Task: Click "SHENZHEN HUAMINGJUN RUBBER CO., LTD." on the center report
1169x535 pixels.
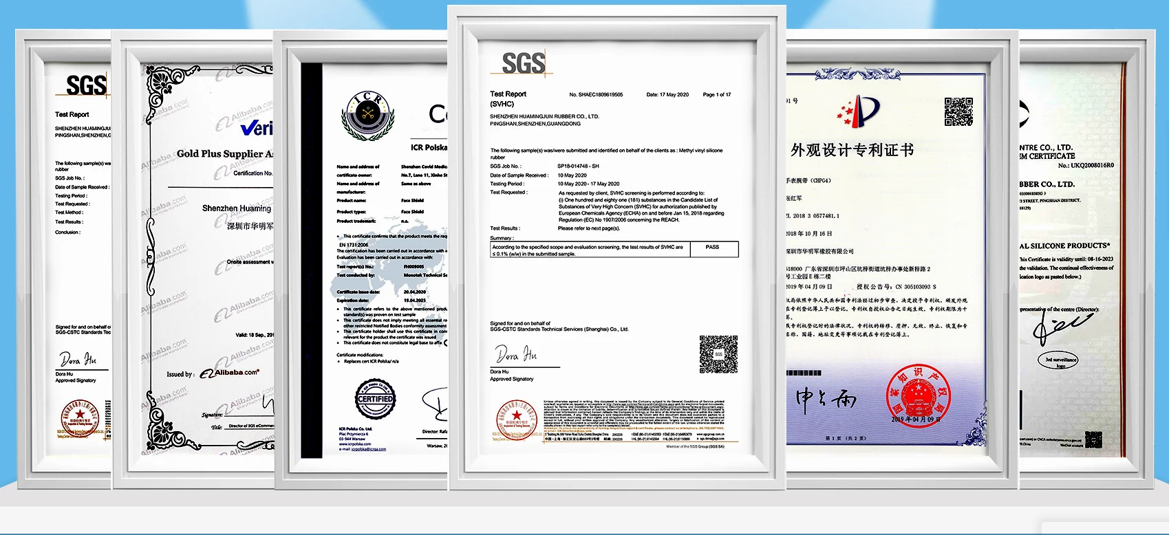Action: (544, 117)
